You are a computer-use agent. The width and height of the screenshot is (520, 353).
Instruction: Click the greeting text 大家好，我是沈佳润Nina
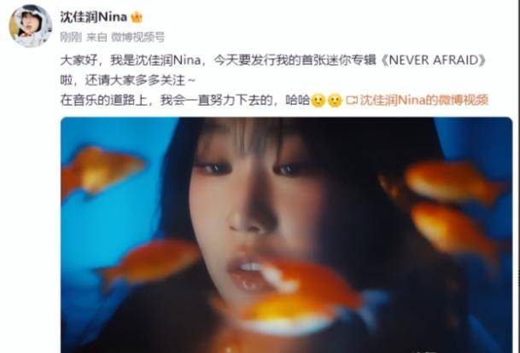point(131,61)
